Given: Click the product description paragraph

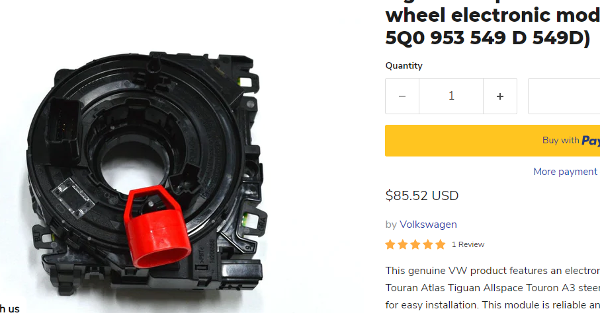Looking at the screenshot, I should point(492,288).
